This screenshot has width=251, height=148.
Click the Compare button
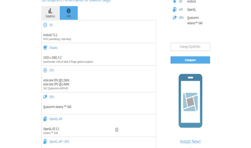[190, 60]
